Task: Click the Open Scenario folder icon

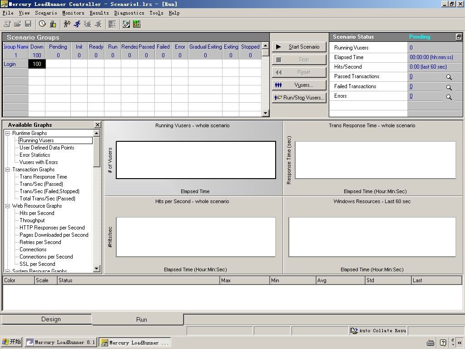Action: pyautogui.click(x=18, y=24)
